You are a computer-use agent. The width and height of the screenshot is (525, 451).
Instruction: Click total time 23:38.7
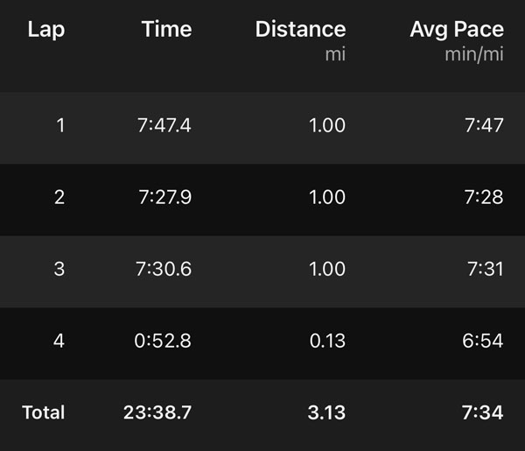(x=158, y=412)
